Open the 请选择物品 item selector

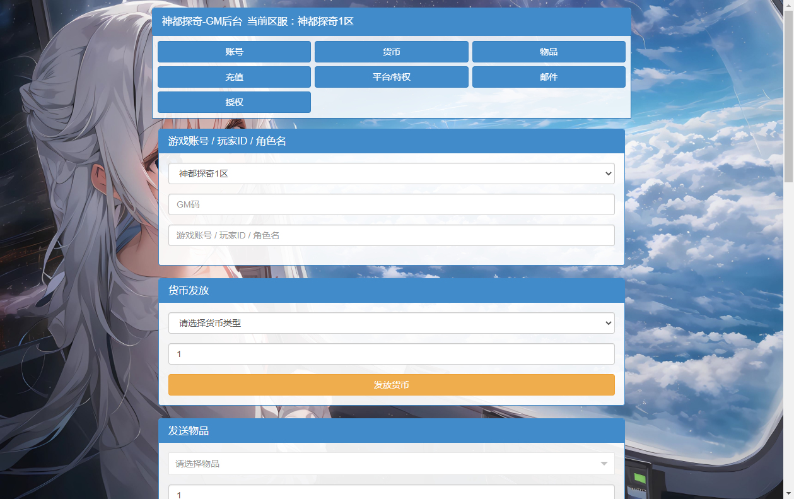pos(392,464)
